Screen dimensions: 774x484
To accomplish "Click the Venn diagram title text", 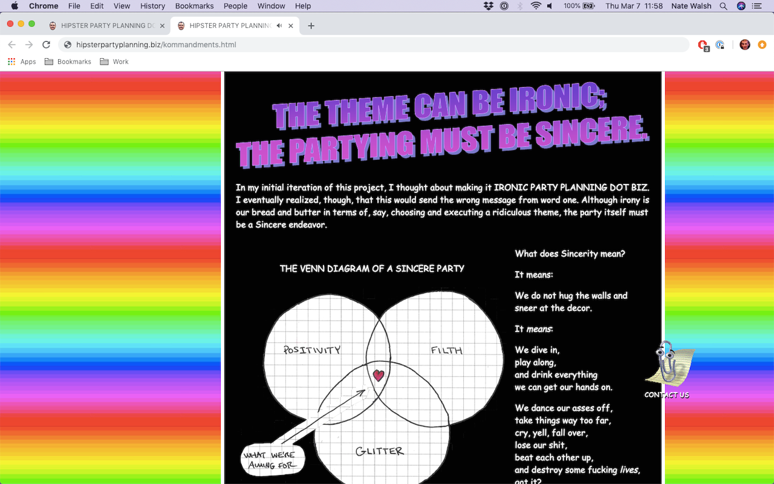I will pyautogui.click(x=372, y=269).
